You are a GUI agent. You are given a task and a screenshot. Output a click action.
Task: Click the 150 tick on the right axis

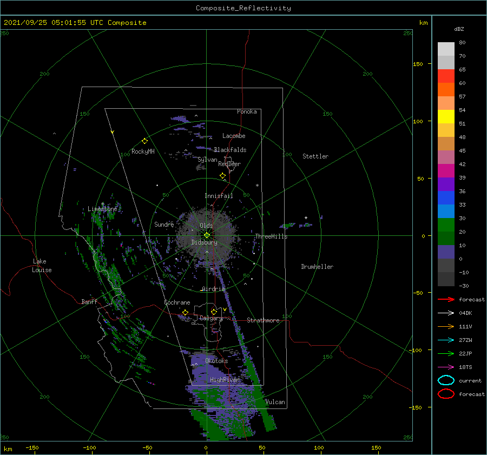[418, 64]
